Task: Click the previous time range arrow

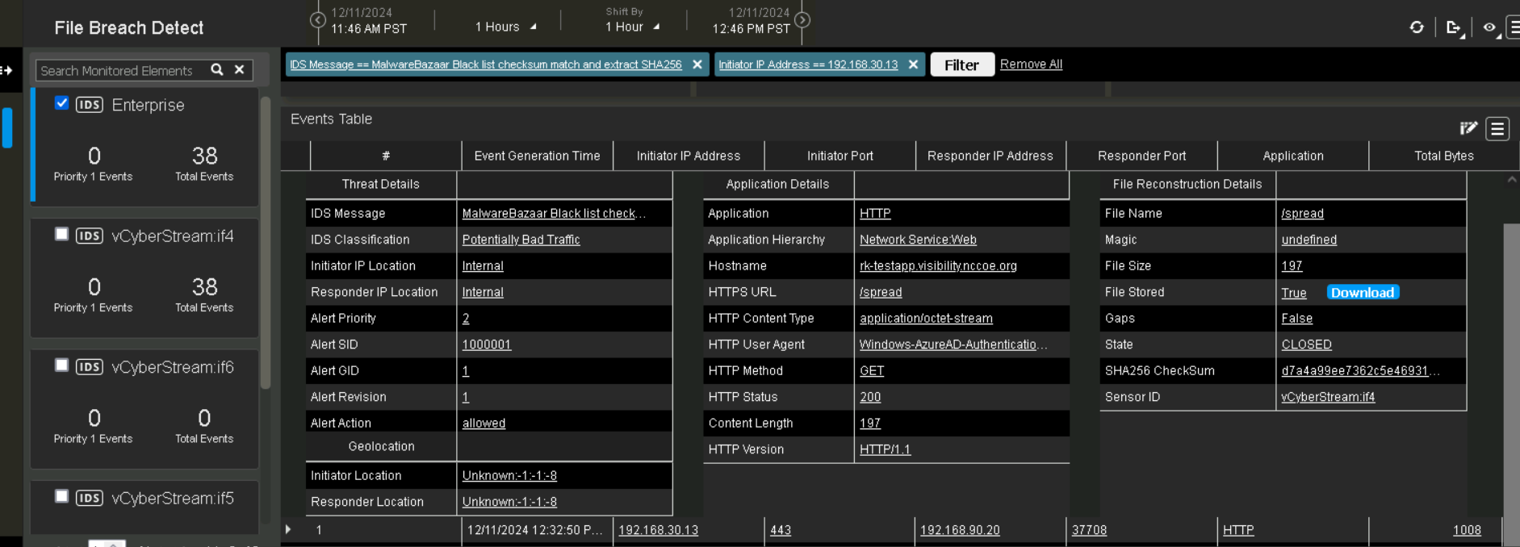Action: click(x=318, y=20)
